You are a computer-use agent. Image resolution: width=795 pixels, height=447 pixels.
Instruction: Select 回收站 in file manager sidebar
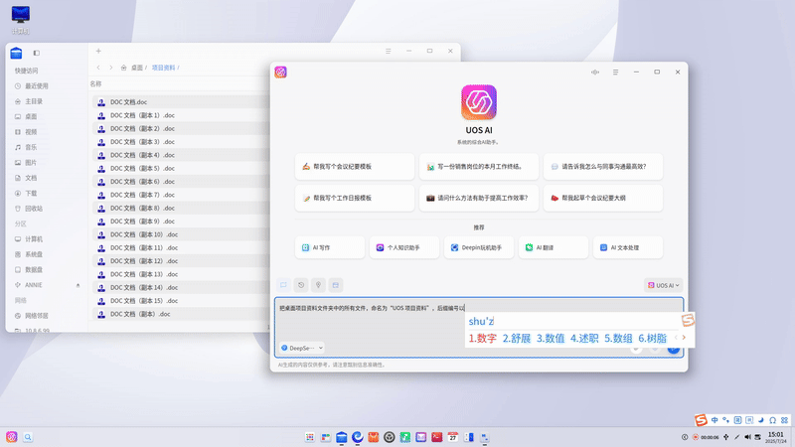(x=33, y=209)
